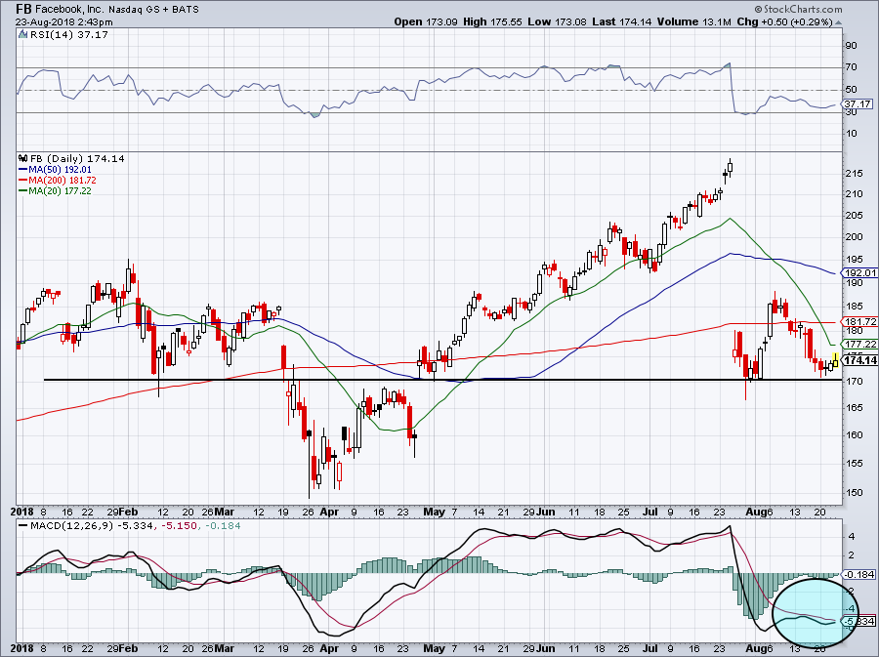Click the 177.22 price tag on right axis

[860, 344]
